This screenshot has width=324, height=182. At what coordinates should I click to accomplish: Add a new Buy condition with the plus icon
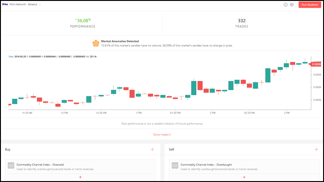(x=152, y=149)
